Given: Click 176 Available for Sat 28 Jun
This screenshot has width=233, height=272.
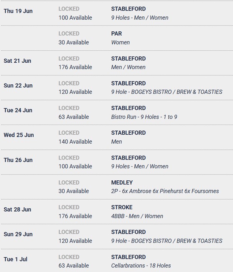Looking at the screenshot, I should click(x=75, y=216).
